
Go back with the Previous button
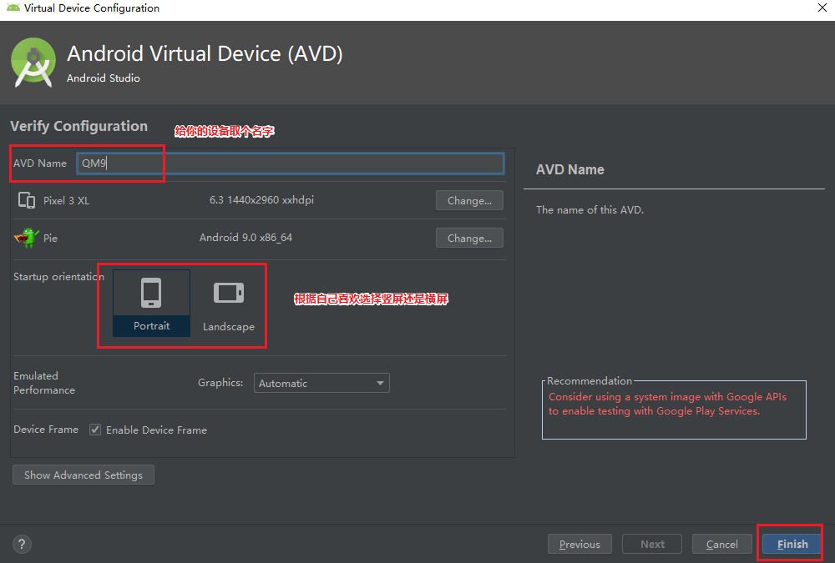tap(579, 544)
